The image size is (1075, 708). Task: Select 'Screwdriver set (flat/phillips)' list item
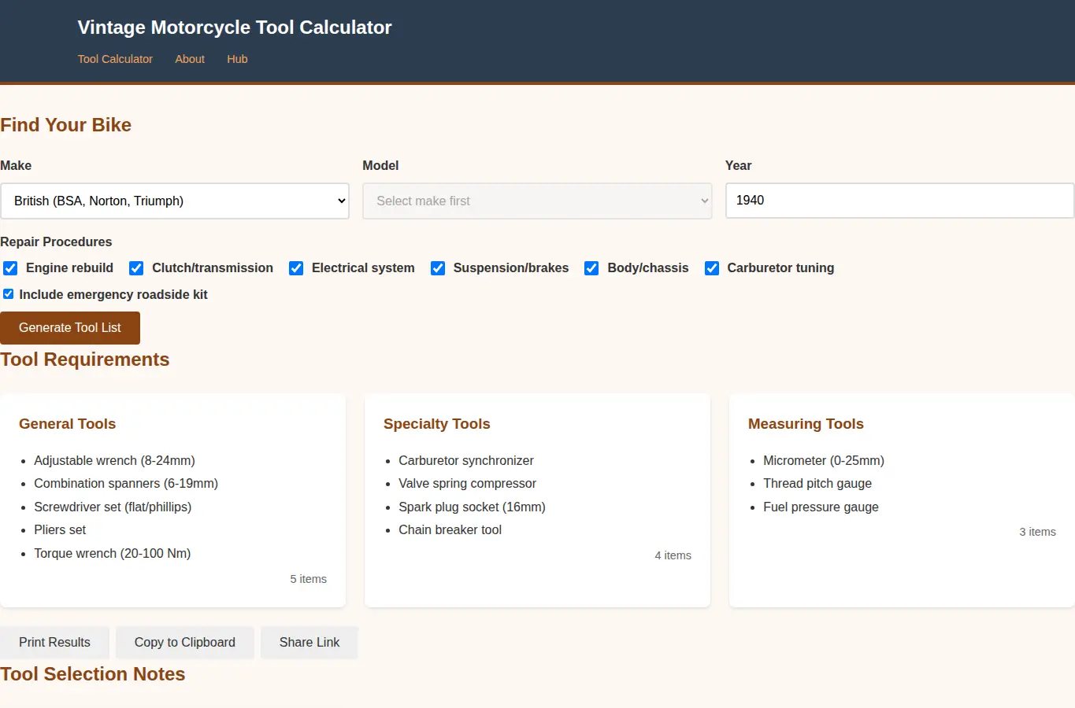[x=113, y=507]
